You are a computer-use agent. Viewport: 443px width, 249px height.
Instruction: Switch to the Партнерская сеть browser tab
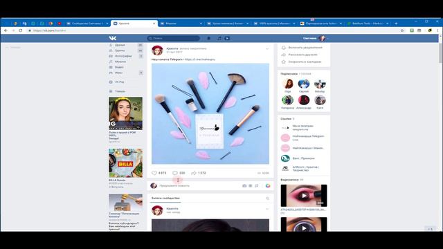click(320, 24)
